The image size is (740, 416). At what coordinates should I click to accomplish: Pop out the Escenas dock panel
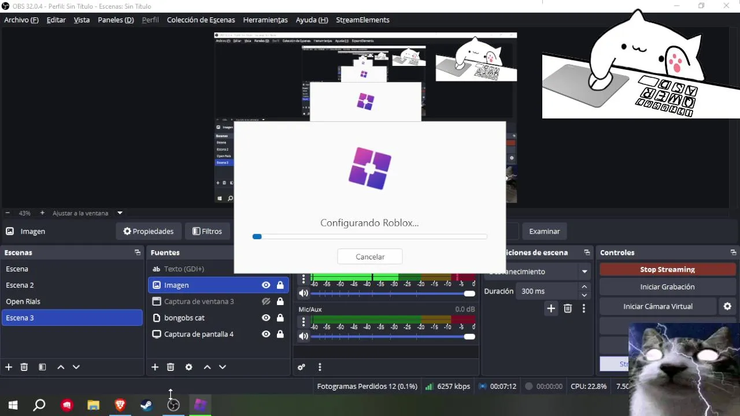[137, 252]
